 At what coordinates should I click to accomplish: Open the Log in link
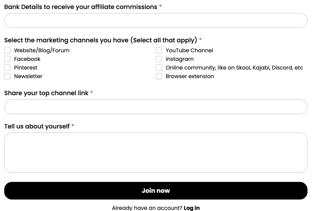click(x=192, y=208)
